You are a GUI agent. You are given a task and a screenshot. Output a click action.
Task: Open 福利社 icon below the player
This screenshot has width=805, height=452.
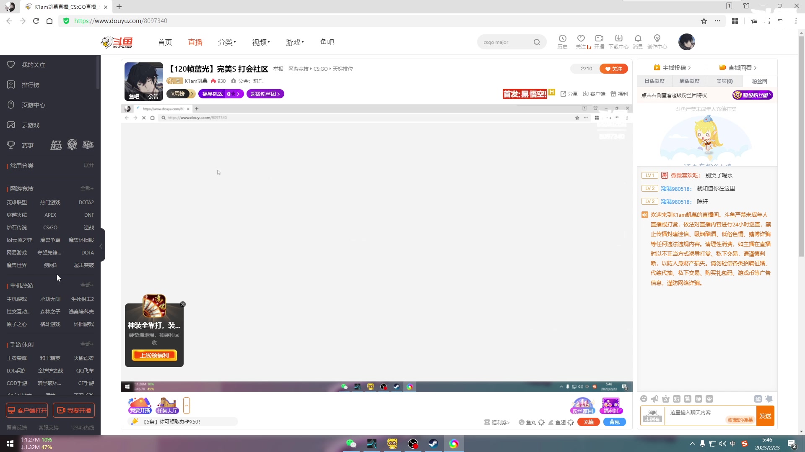tap(611, 406)
